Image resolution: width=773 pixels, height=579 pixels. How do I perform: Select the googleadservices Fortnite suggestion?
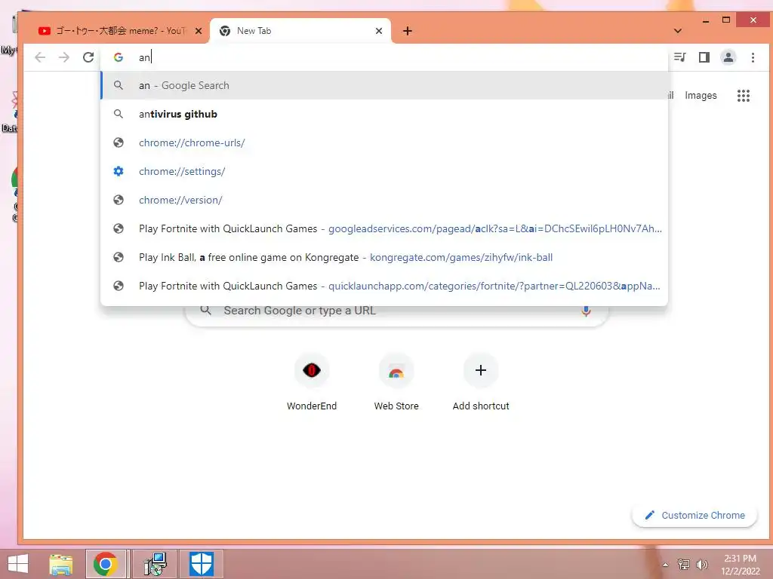pyautogui.click(x=384, y=228)
